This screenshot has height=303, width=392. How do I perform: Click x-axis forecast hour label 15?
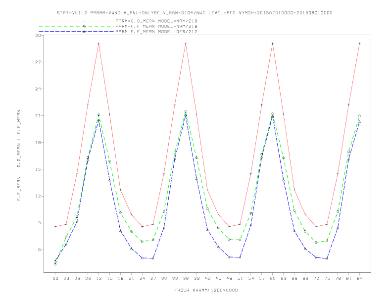coord(109,278)
